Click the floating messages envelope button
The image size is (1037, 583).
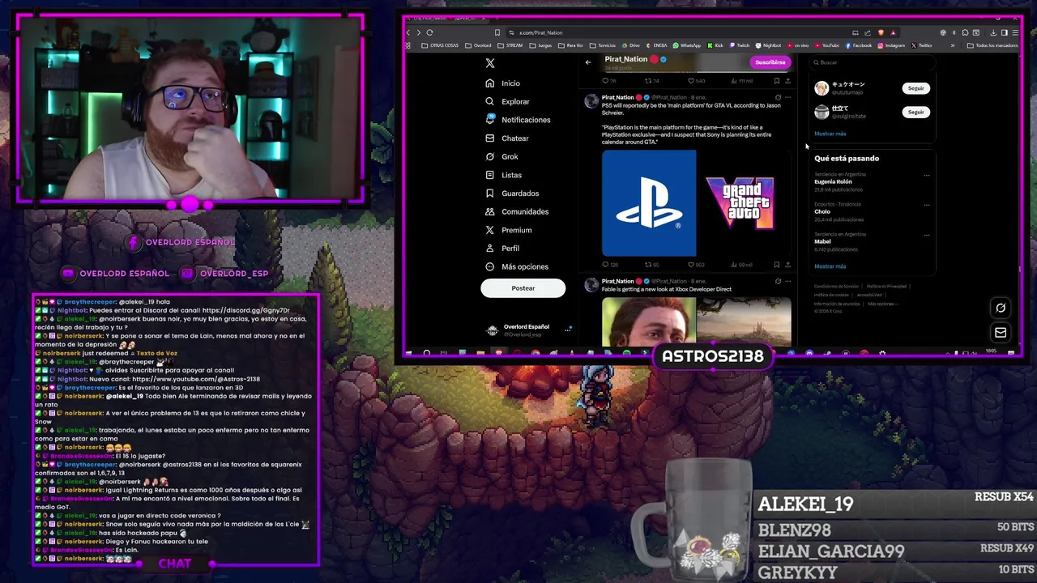(1001, 333)
